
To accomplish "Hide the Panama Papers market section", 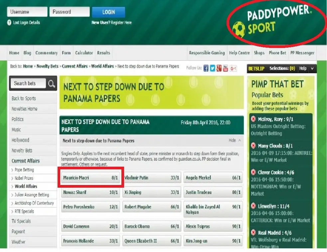I will coord(235,140).
